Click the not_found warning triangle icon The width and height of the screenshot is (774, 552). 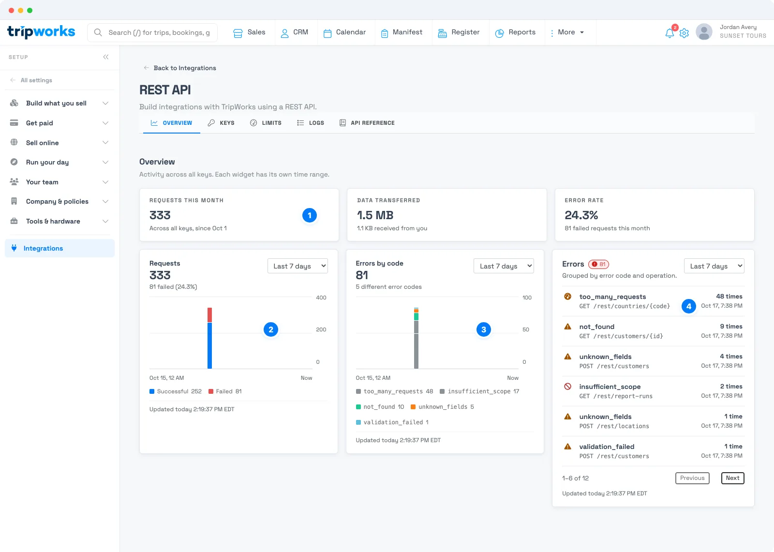(x=568, y=327)
